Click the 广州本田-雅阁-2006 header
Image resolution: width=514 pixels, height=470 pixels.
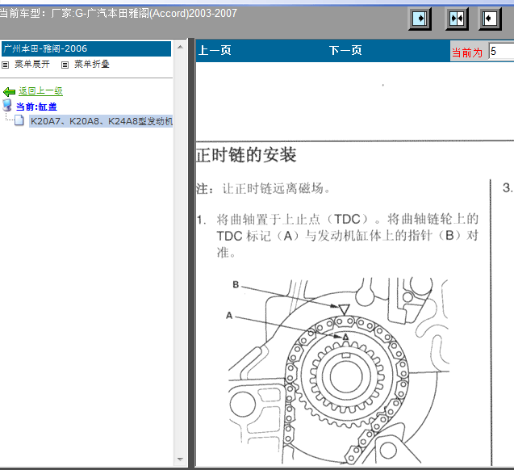pyautogui.click(x=86, y=49)
